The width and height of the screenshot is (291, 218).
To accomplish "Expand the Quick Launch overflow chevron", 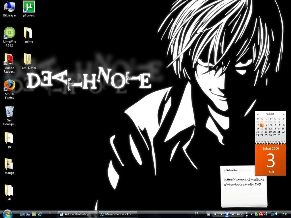I will click(50, 213).
